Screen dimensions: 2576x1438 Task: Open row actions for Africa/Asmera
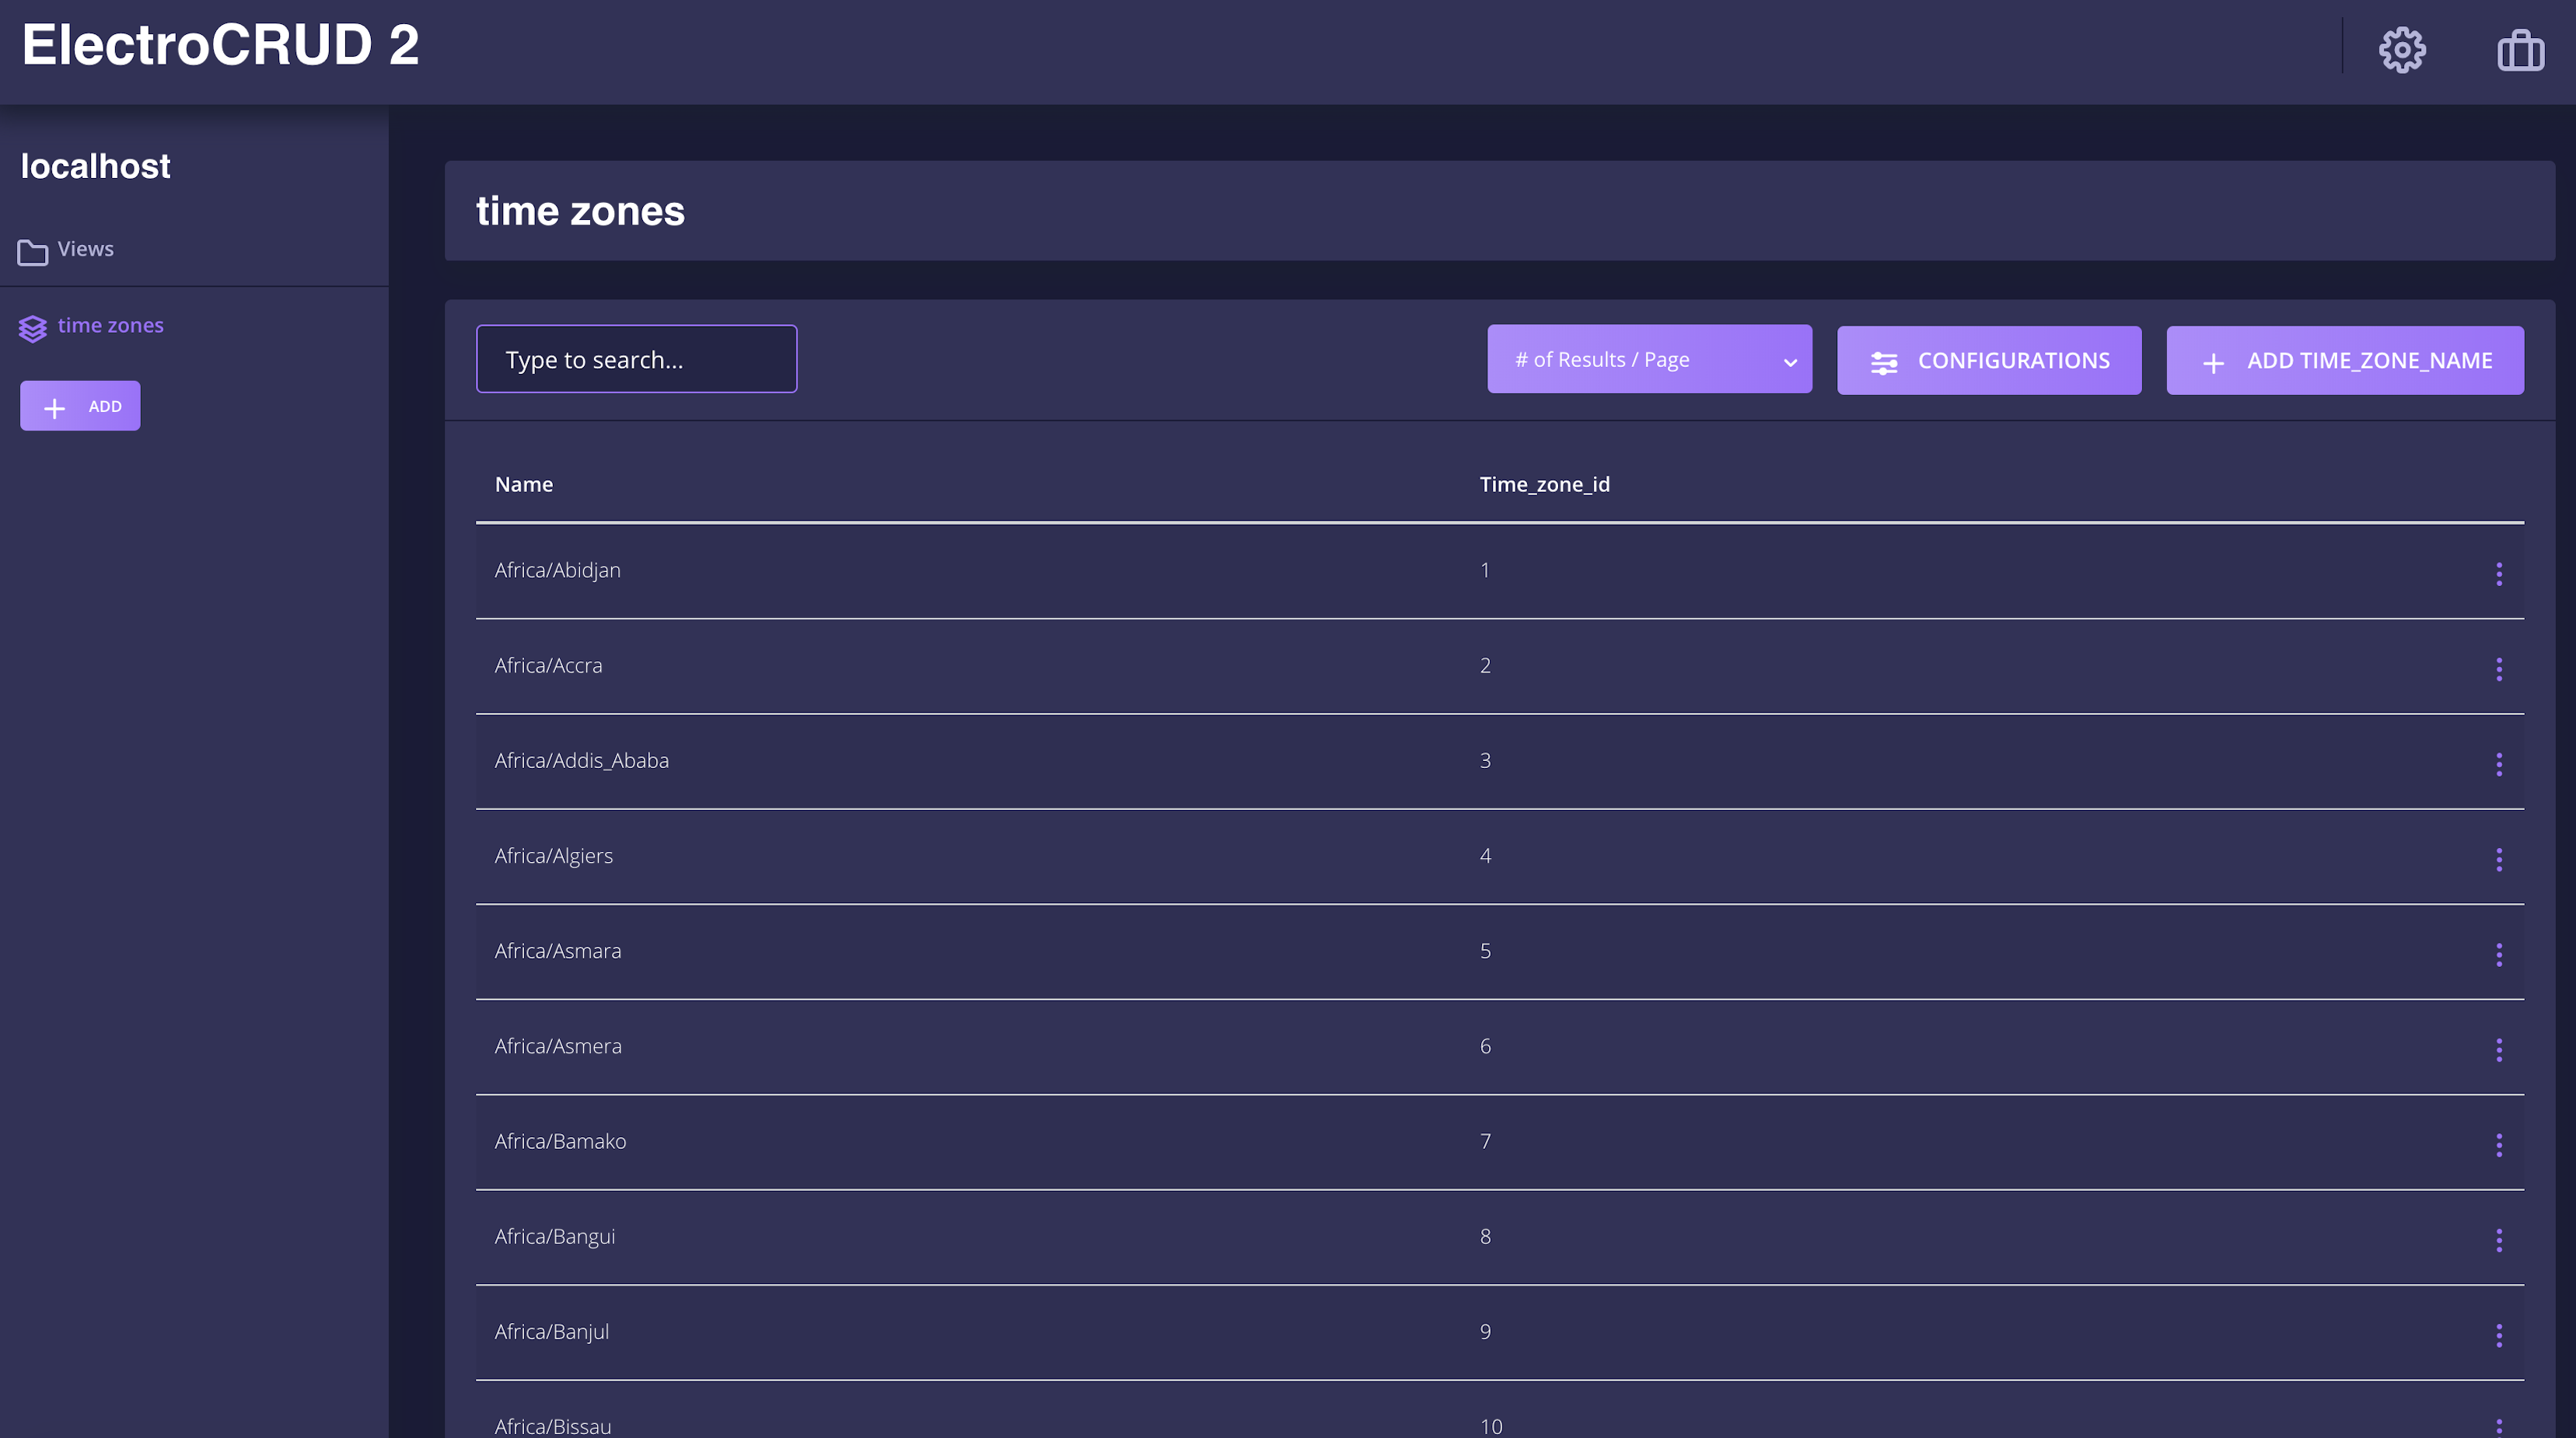[2498, 1049]
